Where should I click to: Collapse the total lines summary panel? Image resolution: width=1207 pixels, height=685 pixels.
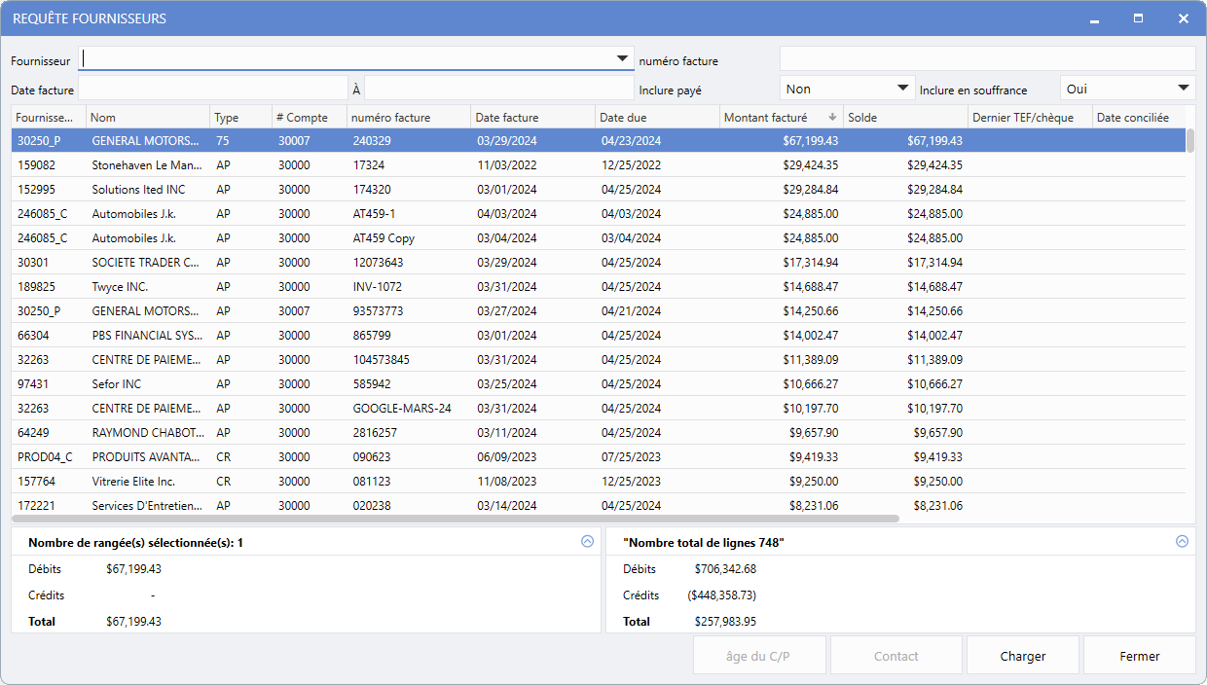pyautogui.click(x=1182, y=542)
